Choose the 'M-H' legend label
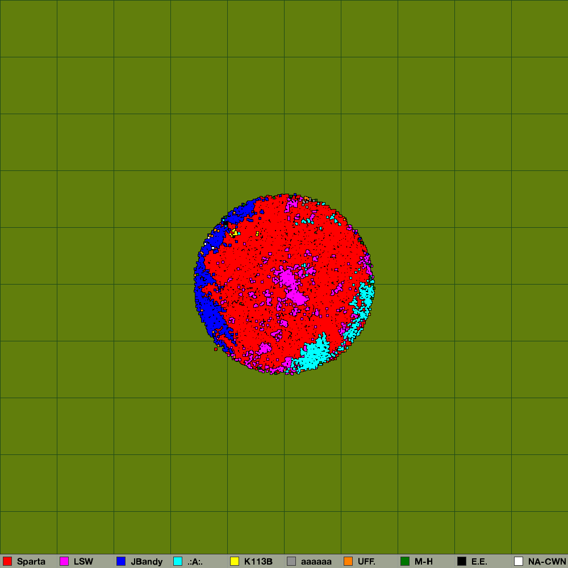Image resolution: width=568 pixels, height=568 pixels. (x=424, y=562)
